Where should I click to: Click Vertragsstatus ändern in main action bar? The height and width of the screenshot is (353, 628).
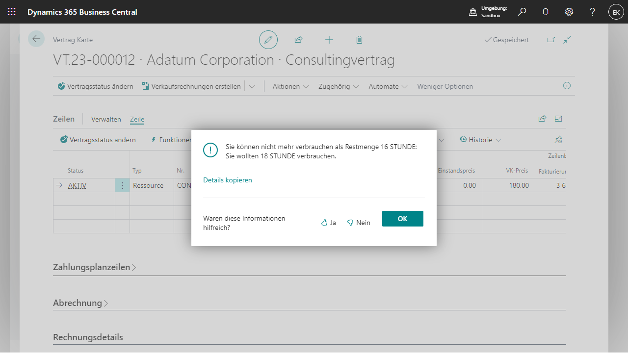(x=95, y=86)
